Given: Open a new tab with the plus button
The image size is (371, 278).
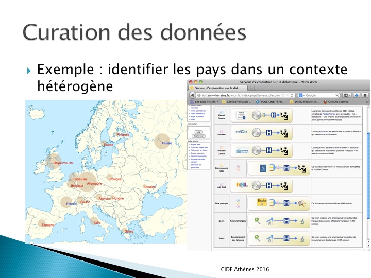Looking at the screenshot, I should click(251, 88).
